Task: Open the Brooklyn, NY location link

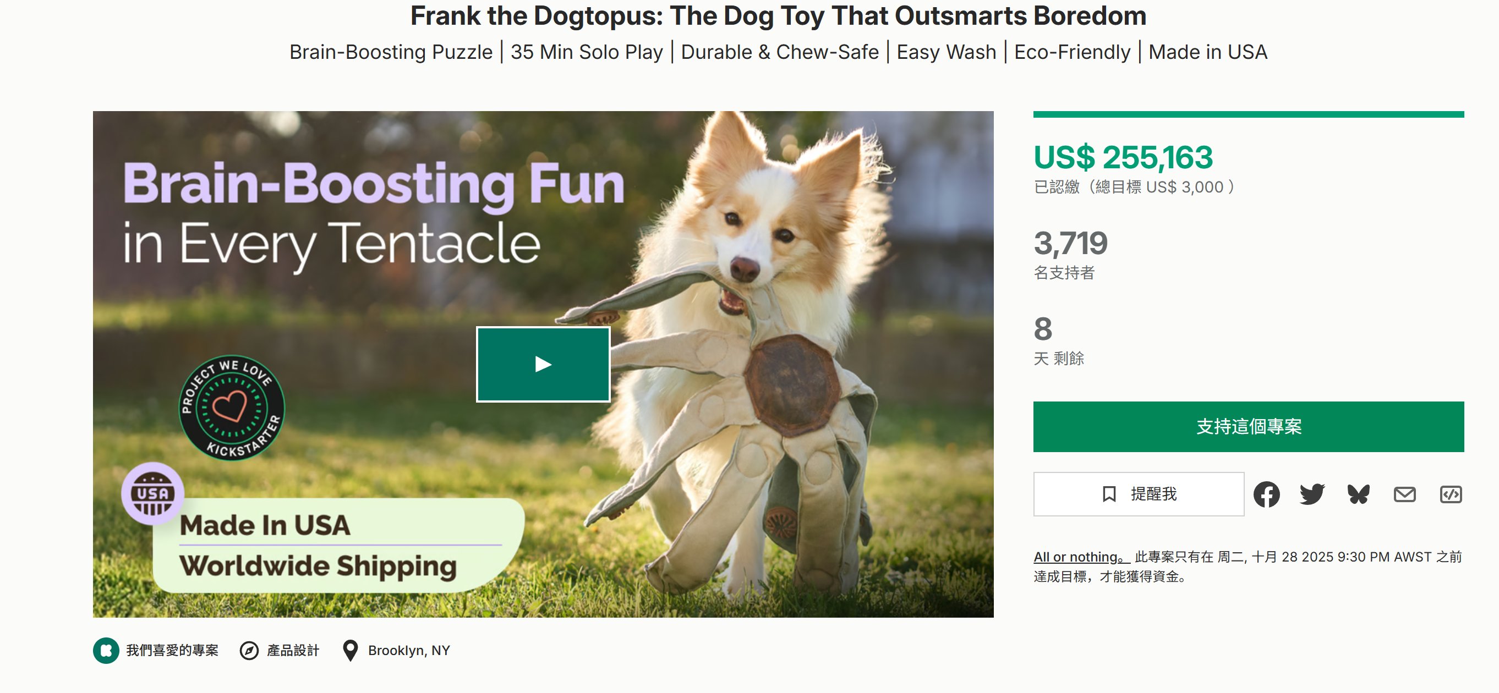Action: click(408, 650)
